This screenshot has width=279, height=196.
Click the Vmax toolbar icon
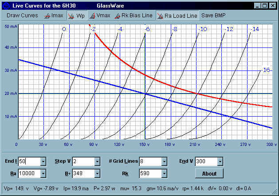tap(92, 16)
